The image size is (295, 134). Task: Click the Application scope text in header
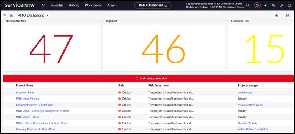click(x=214, y=4)
